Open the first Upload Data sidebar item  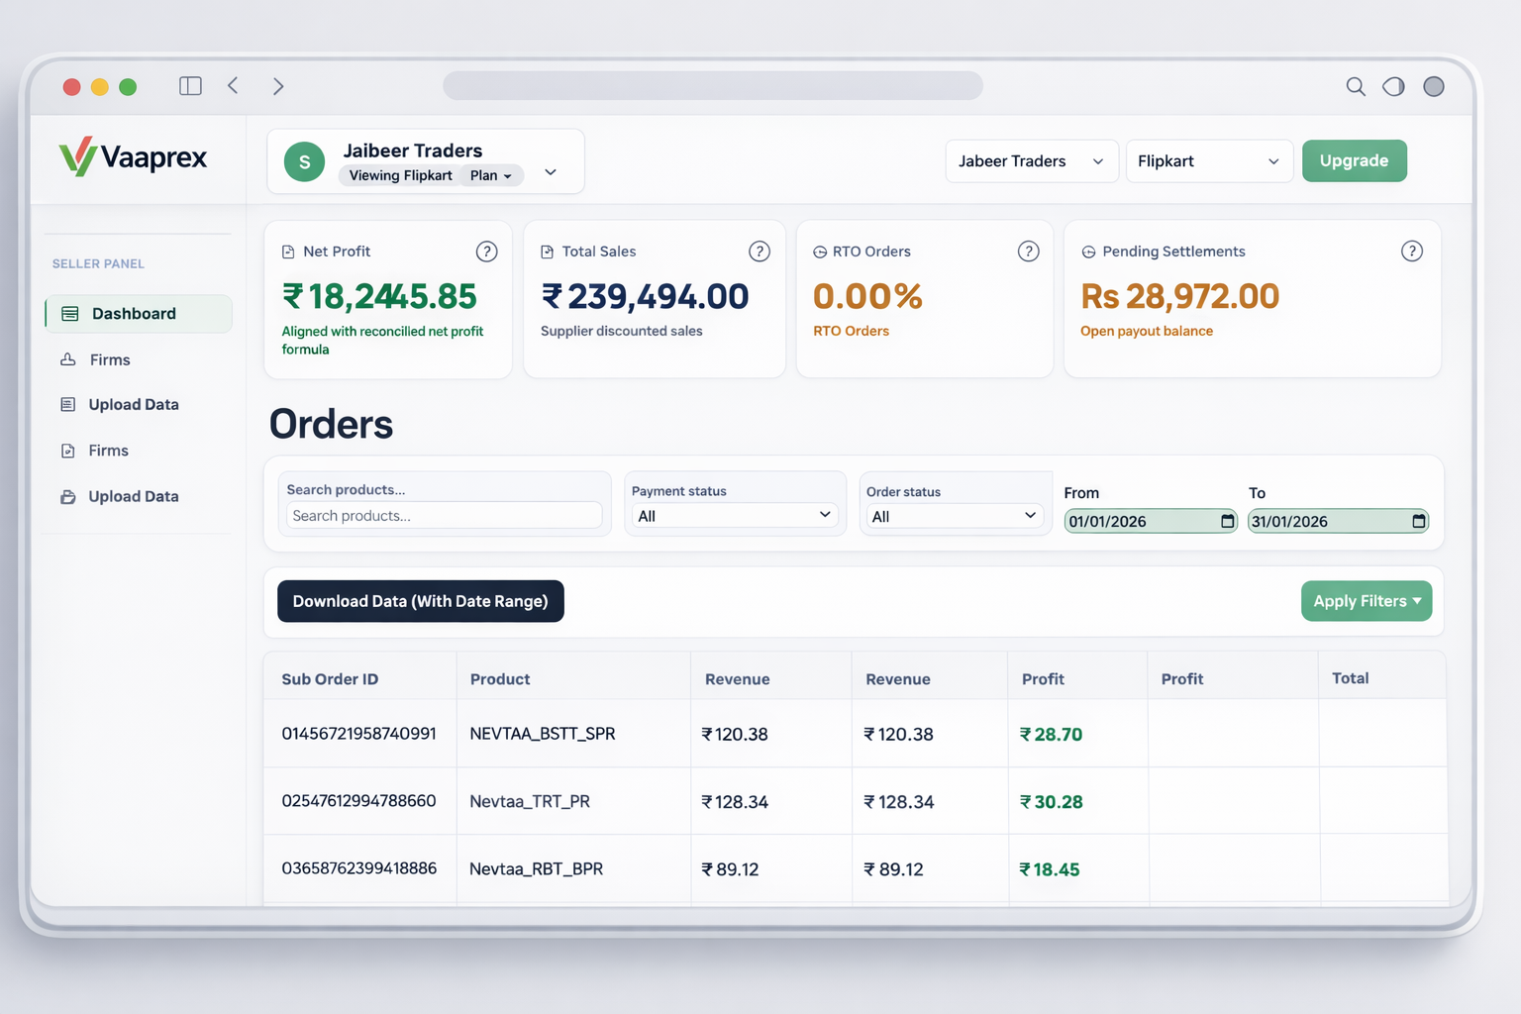point(134,405)
